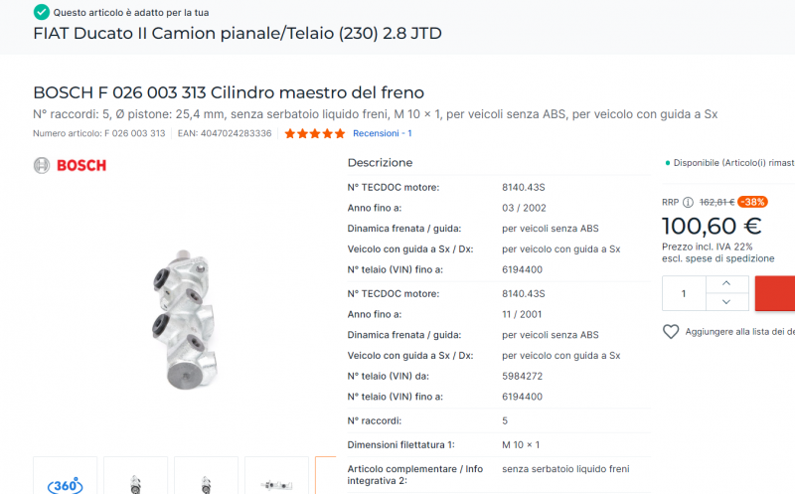Open the 360° view thumbnail

[65, 481]
